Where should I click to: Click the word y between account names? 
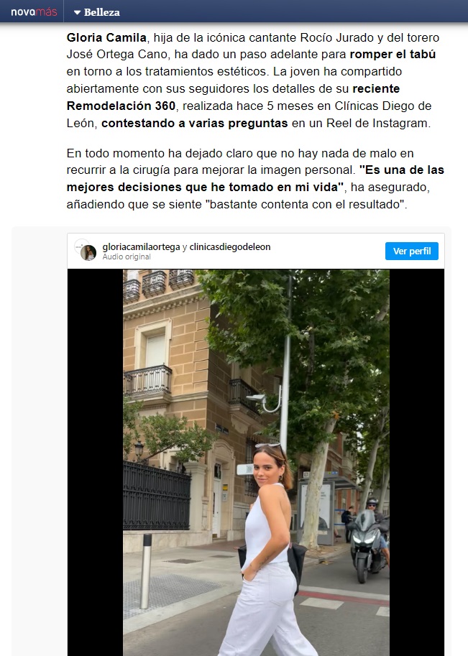pos(185,247)
